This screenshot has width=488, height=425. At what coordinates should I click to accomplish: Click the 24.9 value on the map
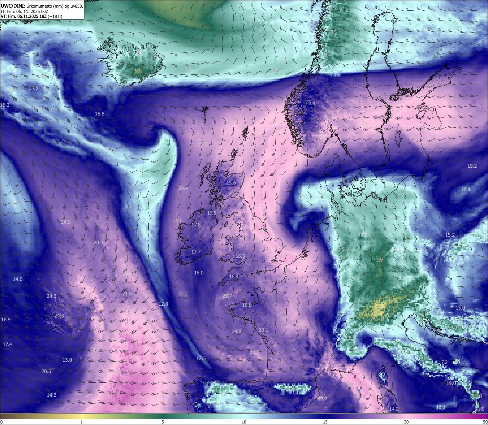(x=66, y=222)
